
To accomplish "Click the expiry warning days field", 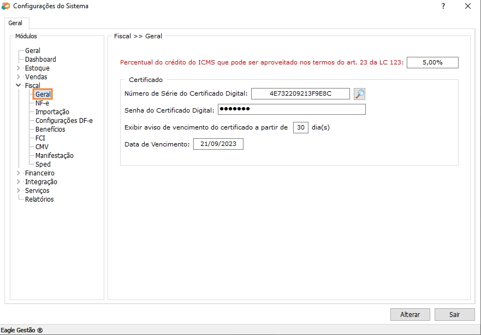I will point(301,127).
